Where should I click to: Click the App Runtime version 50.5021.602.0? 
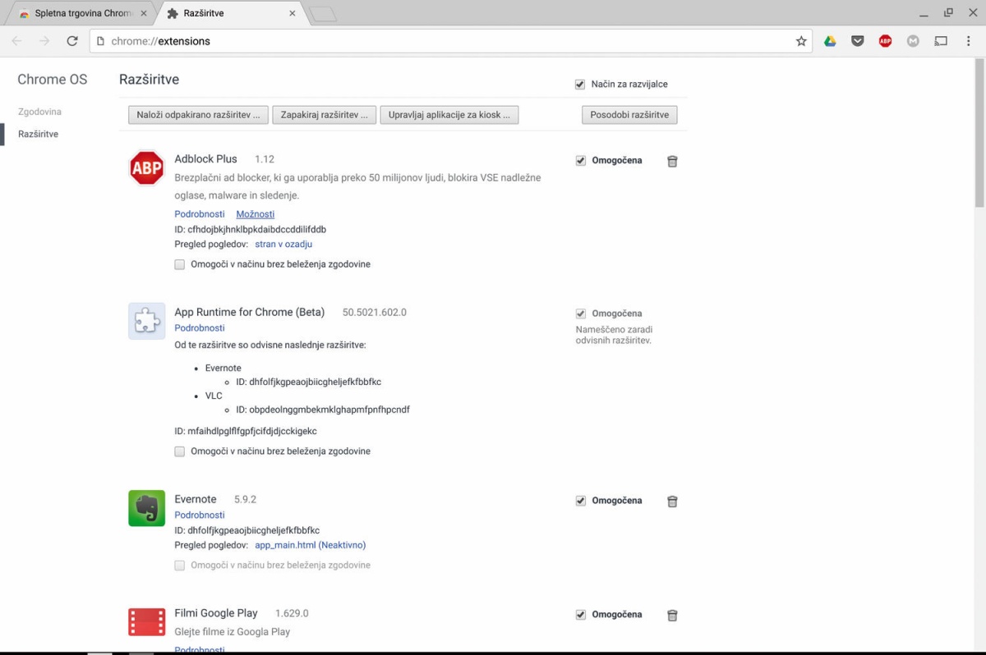click(x=375, y=312)
